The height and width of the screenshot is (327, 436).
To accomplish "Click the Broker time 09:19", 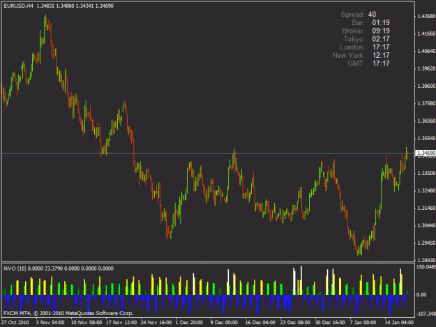I will point(381,31).
